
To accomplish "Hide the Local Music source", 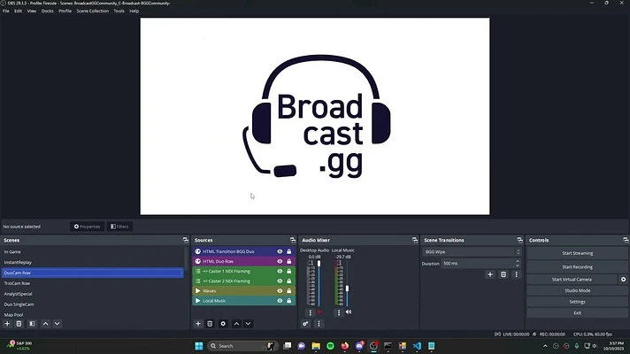I will [280, 301].
